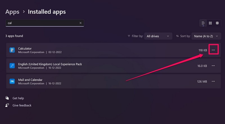Select the Mail and Calendar row

point(107,81)
